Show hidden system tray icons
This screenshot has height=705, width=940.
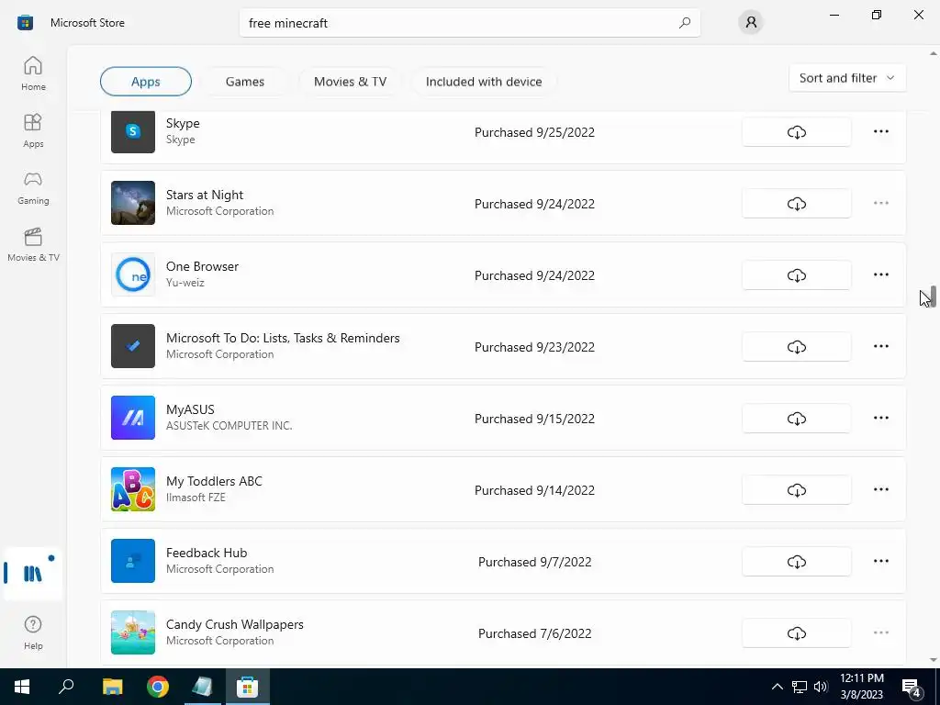[x=777, y=687]
